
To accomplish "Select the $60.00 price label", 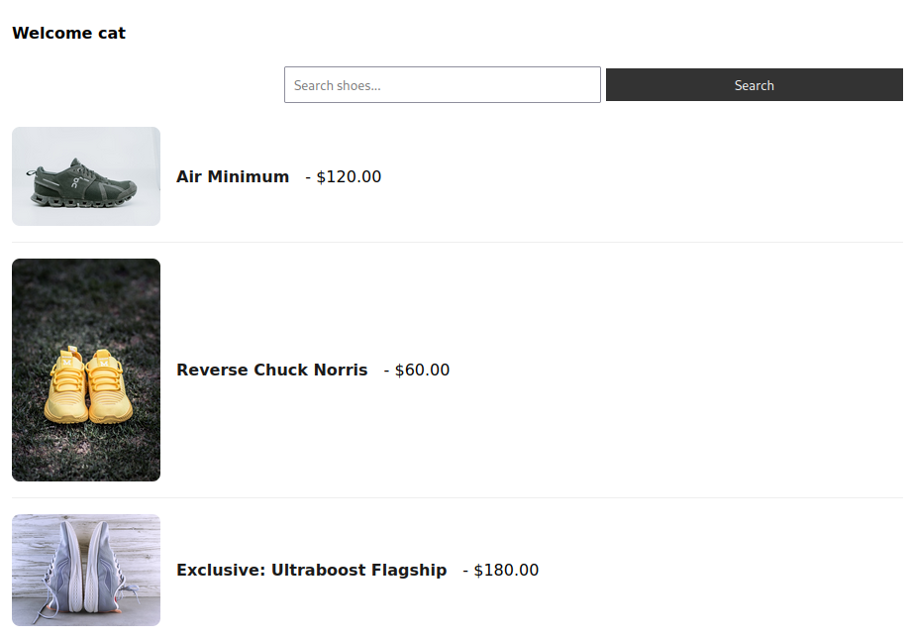I will tap(421, 370).
